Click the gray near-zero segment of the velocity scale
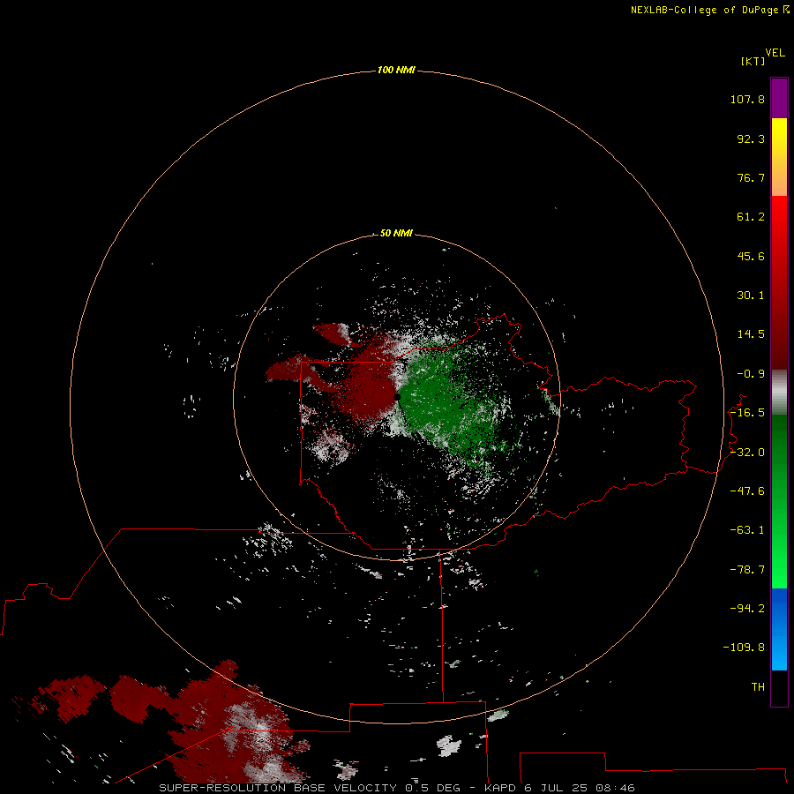This screenshot has width=794, height=794. click(779, 393)
